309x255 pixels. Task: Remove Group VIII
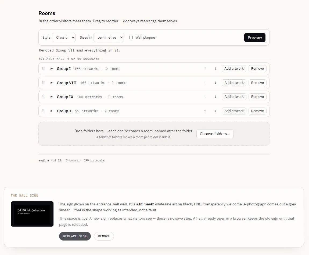(257, 83)
